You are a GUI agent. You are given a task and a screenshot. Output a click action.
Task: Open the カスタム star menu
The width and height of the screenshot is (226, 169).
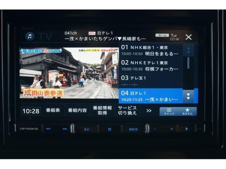(187, 111)
